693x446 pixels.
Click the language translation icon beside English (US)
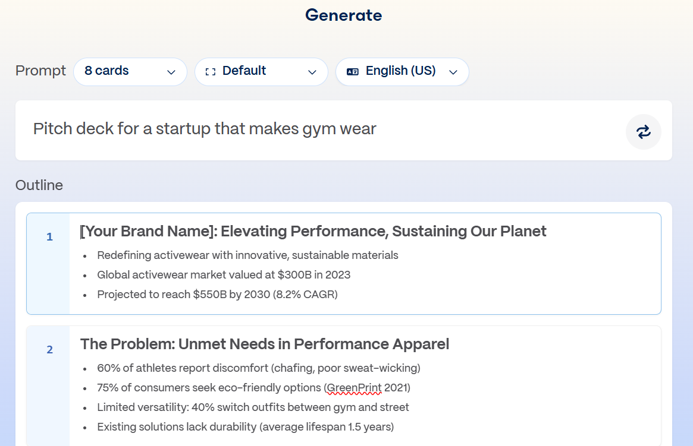[352, 71]
